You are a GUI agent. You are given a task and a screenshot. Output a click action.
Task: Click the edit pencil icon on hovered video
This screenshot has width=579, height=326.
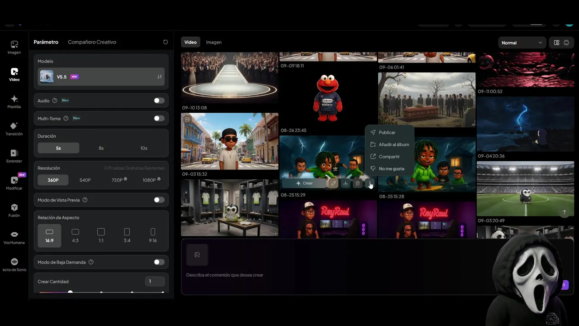click(333, 183)
